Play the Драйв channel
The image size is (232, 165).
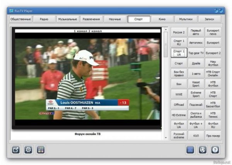(x=196, y=63)
